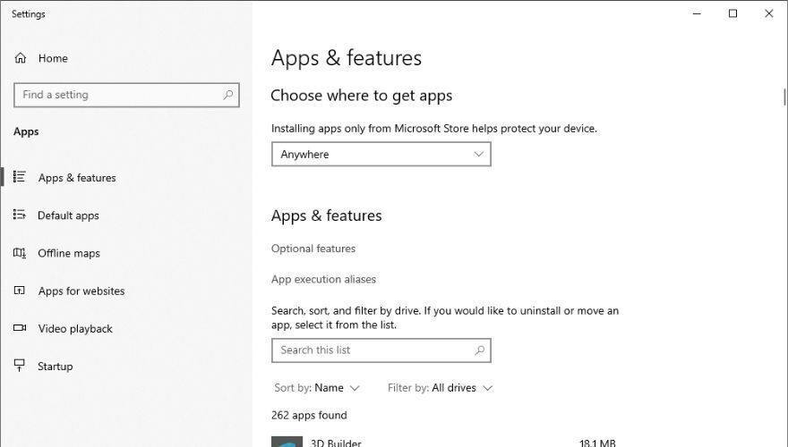Click the Offline maps icon
788x447 pixels.
point(19,253)
